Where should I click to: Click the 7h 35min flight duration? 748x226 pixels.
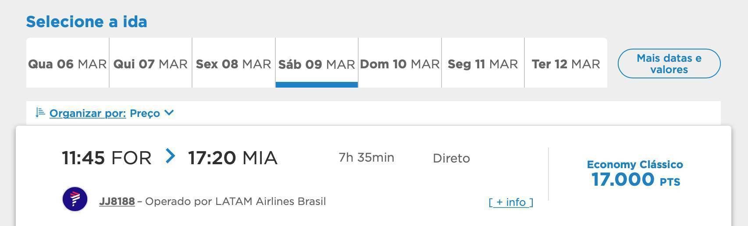pyautogui.click(x=367, y=158)
